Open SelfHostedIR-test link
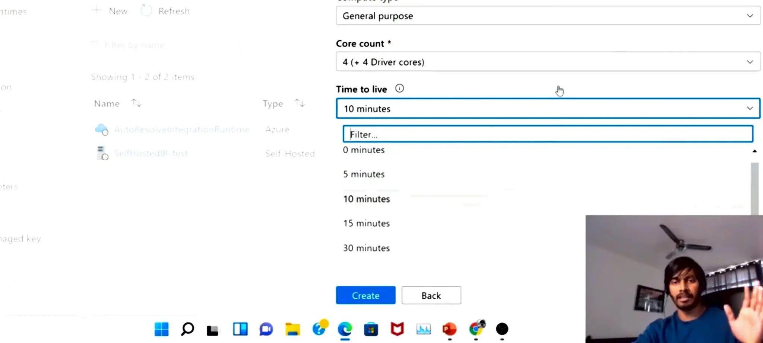Image resolution: width=763 pixels, height=343 pixels. (151, 153)
